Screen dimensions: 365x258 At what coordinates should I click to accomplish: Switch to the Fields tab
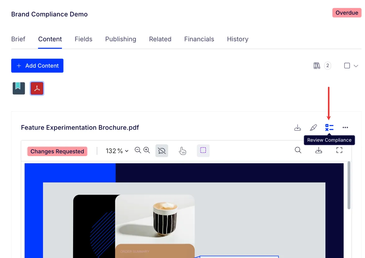[x=83, y=39]
